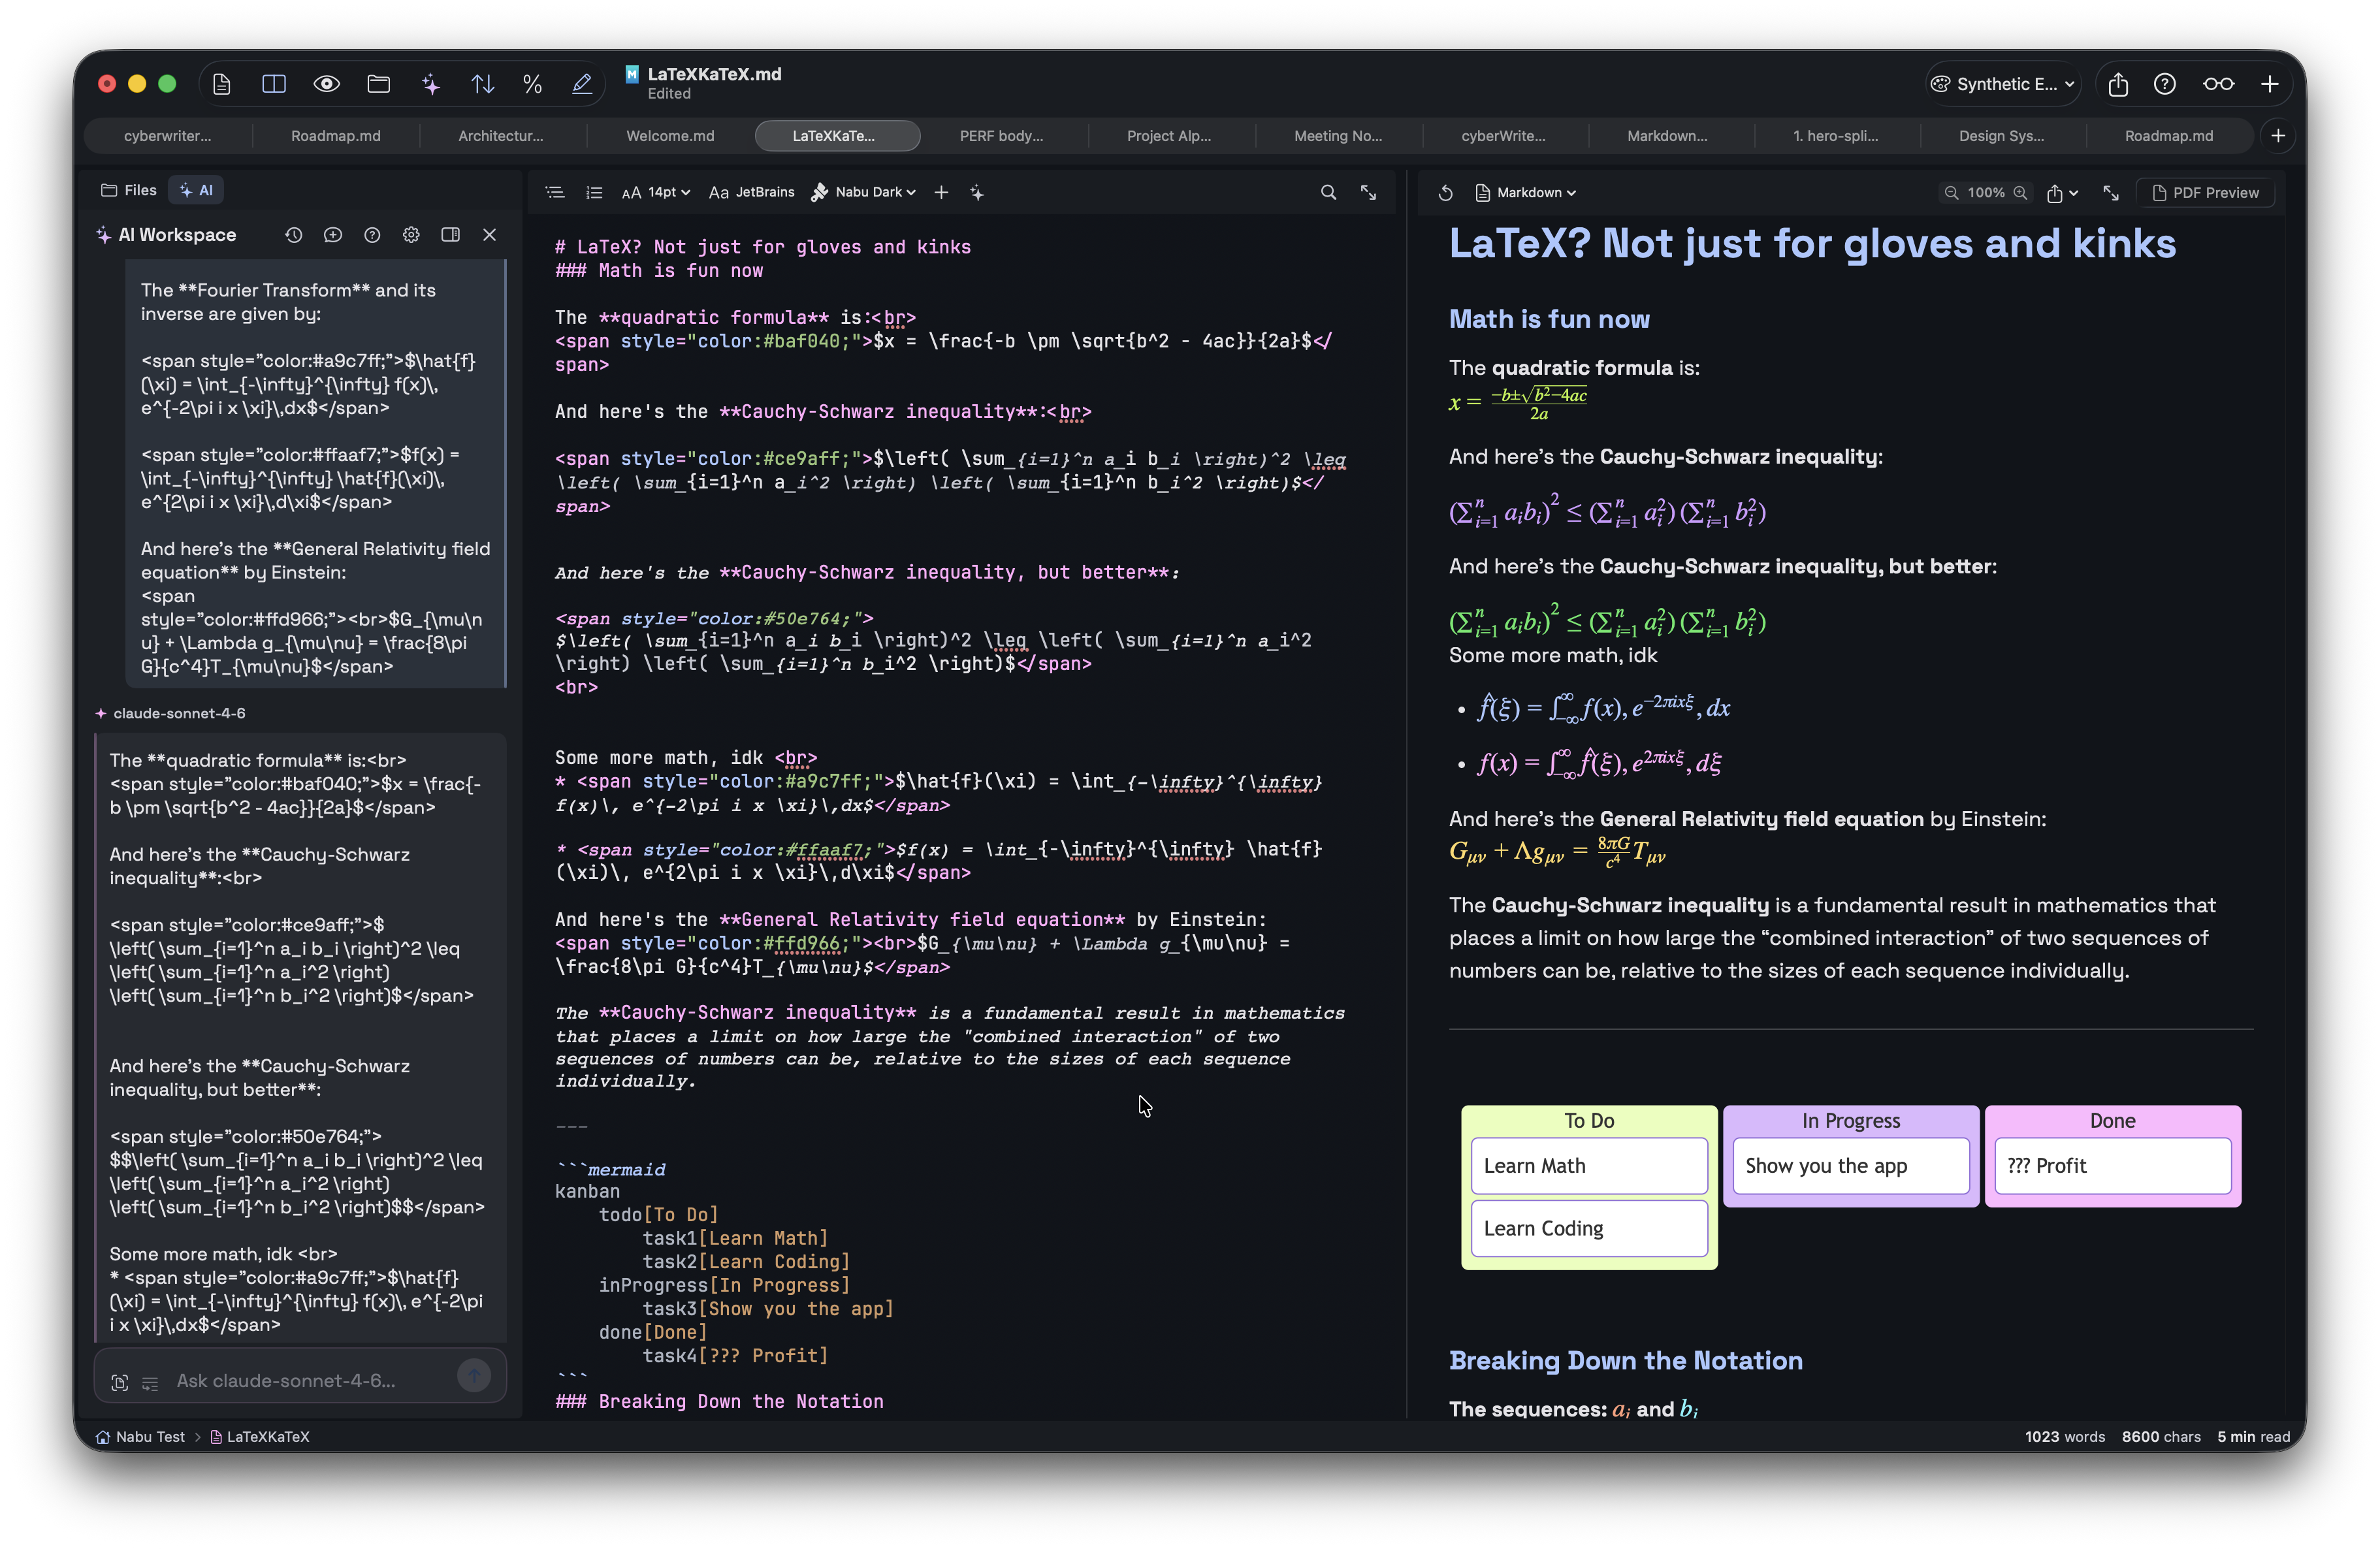Open AI Workspace settings gear

[x=410, y=234]
